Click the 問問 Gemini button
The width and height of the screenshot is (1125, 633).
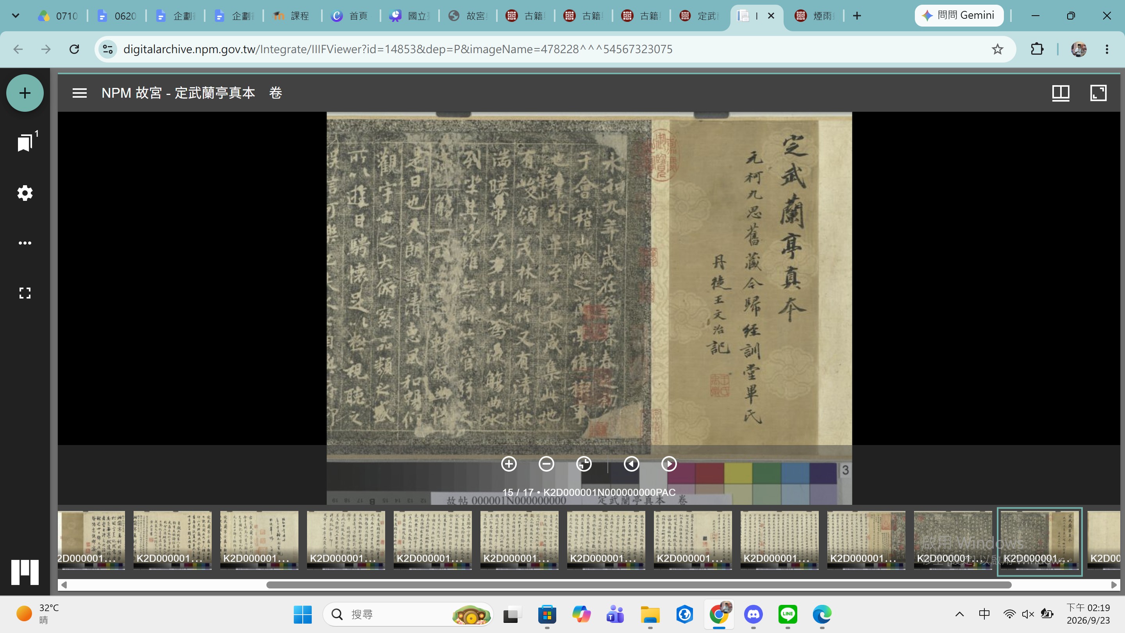pyautogui.click(x=959, y=16)
